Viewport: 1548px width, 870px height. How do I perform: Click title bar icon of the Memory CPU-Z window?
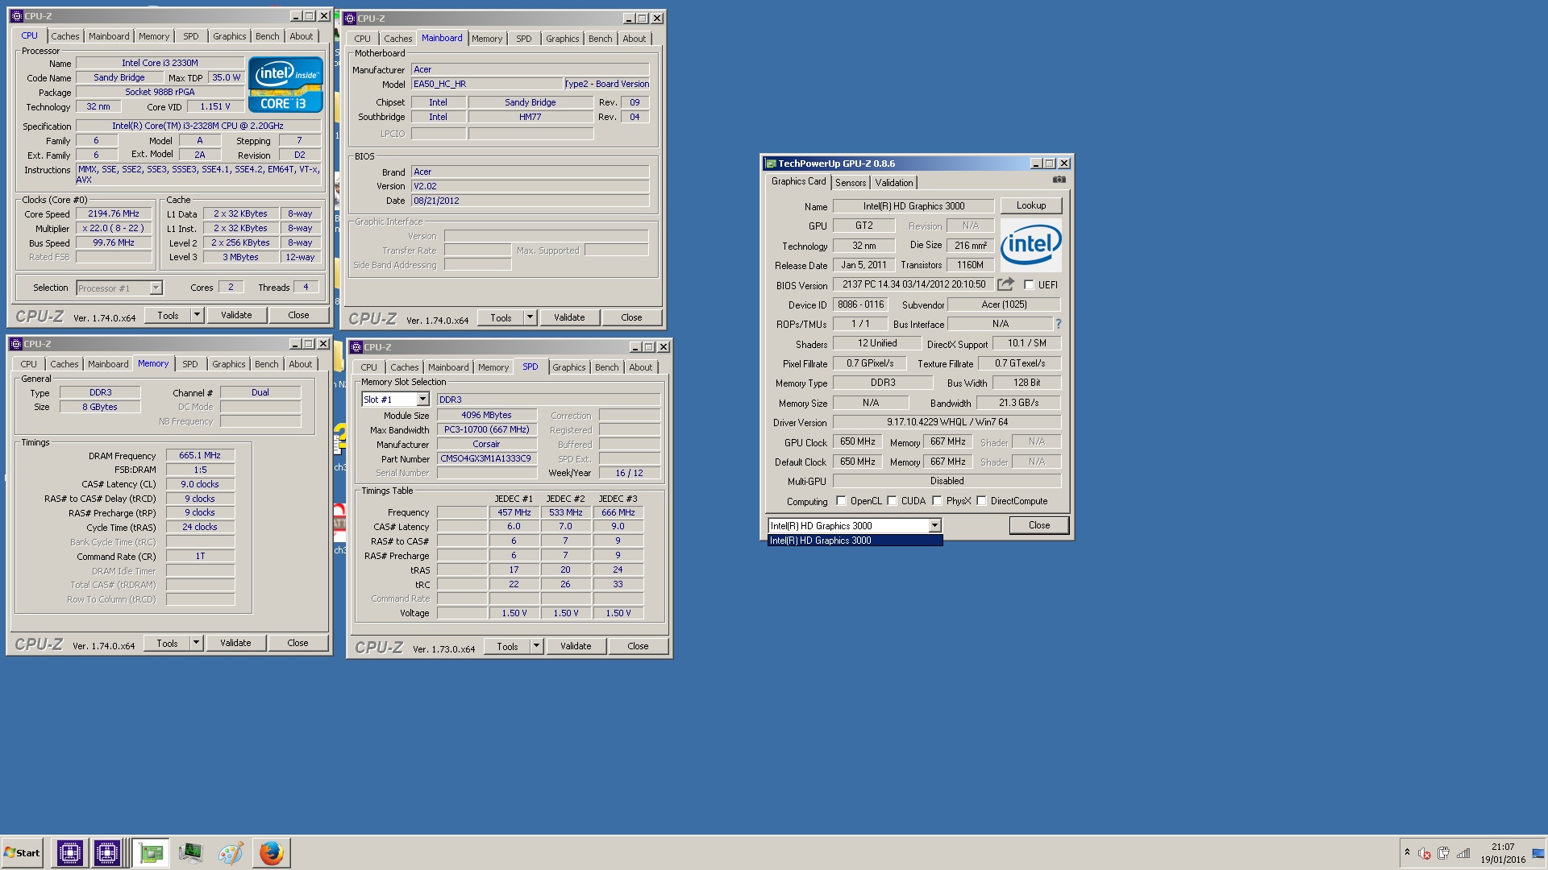15,344
